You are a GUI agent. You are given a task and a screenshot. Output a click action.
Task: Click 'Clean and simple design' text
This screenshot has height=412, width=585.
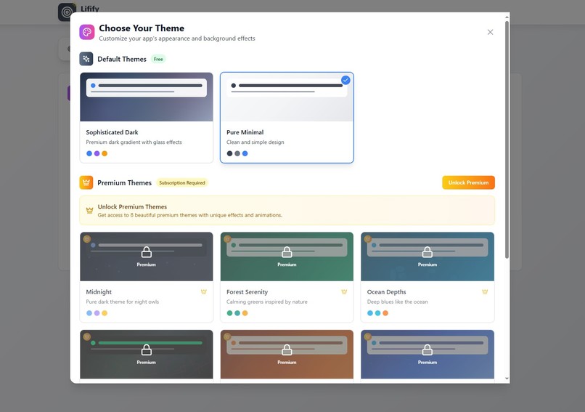point(255,142)
